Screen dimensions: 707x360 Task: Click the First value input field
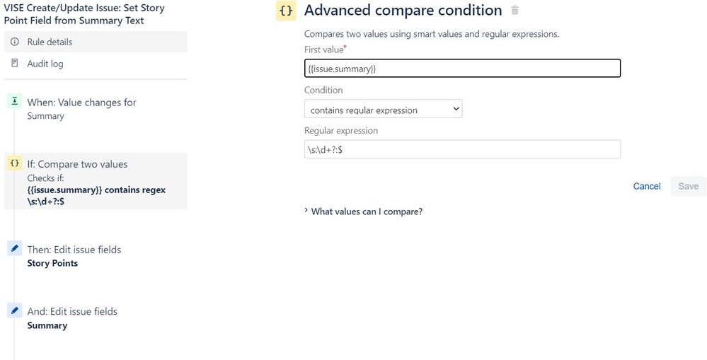(x=461, y=69)
